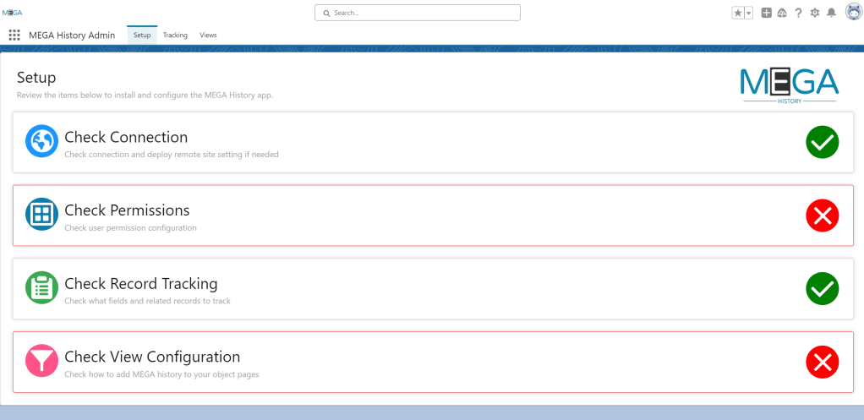Switch to the Tracking tab
The height and width of the screenshot is (420, 864).
click(175, 35)
